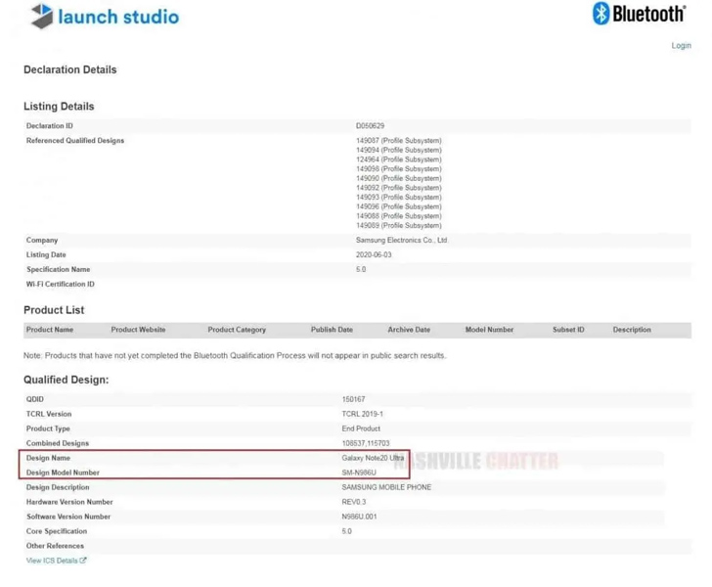
Task: Click referenced design 149094 (Profile Subsystem)
Action: (x=398, y=151)
